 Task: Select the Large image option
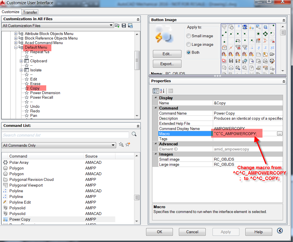(188, 44)
